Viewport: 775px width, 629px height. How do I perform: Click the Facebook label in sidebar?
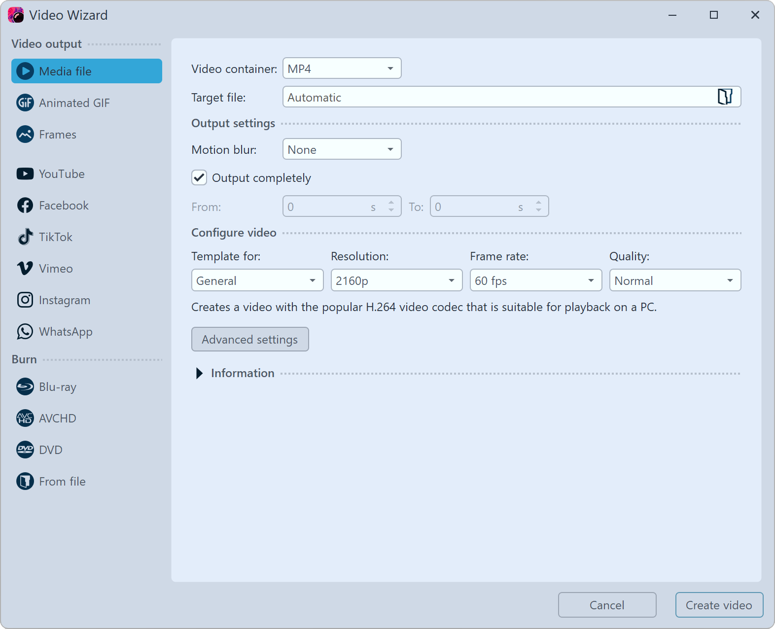pyautogui.click(x=64, y=206)
